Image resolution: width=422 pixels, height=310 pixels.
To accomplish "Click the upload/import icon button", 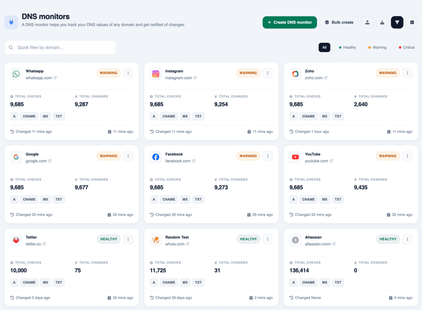I will click(x=368, y=22).
